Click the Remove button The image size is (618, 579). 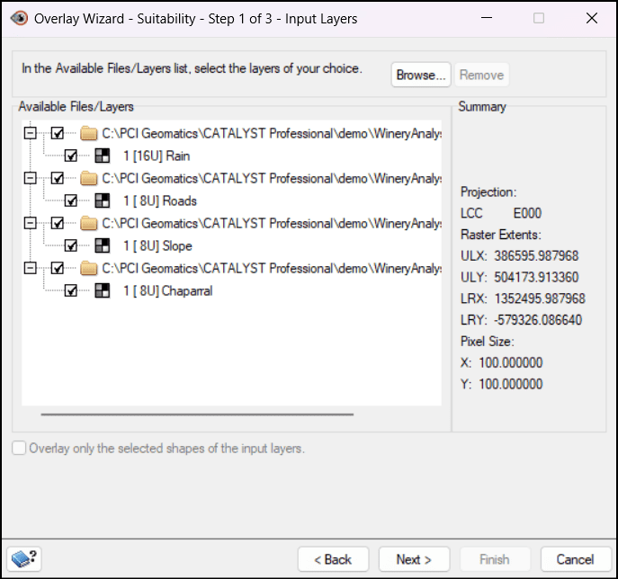[481, 75]
